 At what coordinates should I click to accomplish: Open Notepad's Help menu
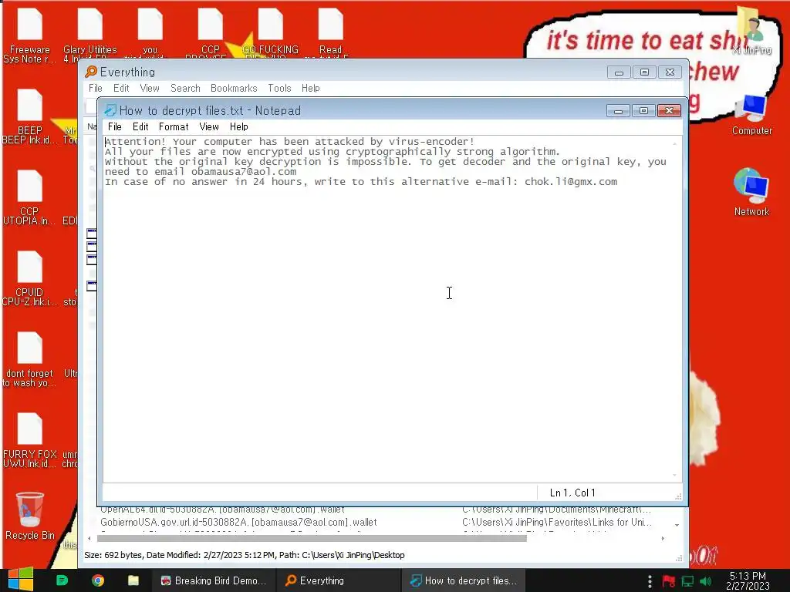239,127
